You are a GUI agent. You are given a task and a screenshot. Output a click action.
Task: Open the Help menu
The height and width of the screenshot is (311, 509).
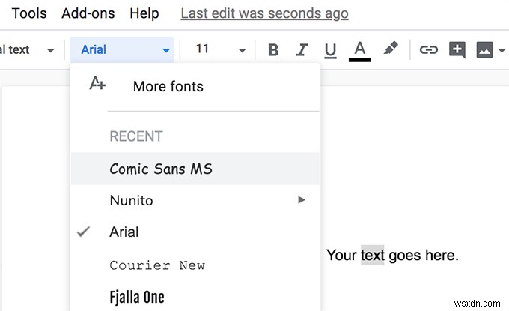click(x=144, y=13)
